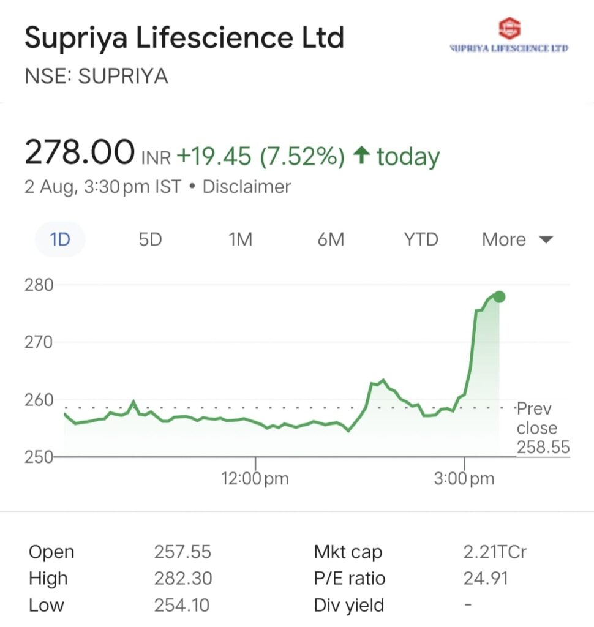The image size is (594, 627).
Task: Switch to the 5D time range
Action: 151,239
